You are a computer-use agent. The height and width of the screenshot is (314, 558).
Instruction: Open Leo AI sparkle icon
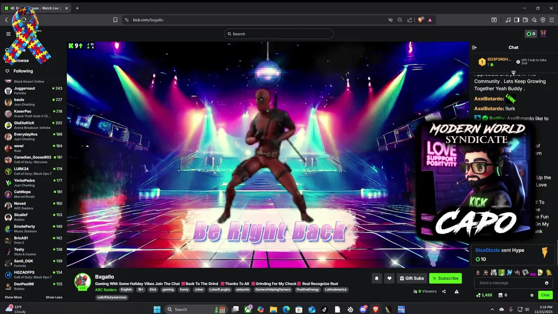[x=534, y=20]
